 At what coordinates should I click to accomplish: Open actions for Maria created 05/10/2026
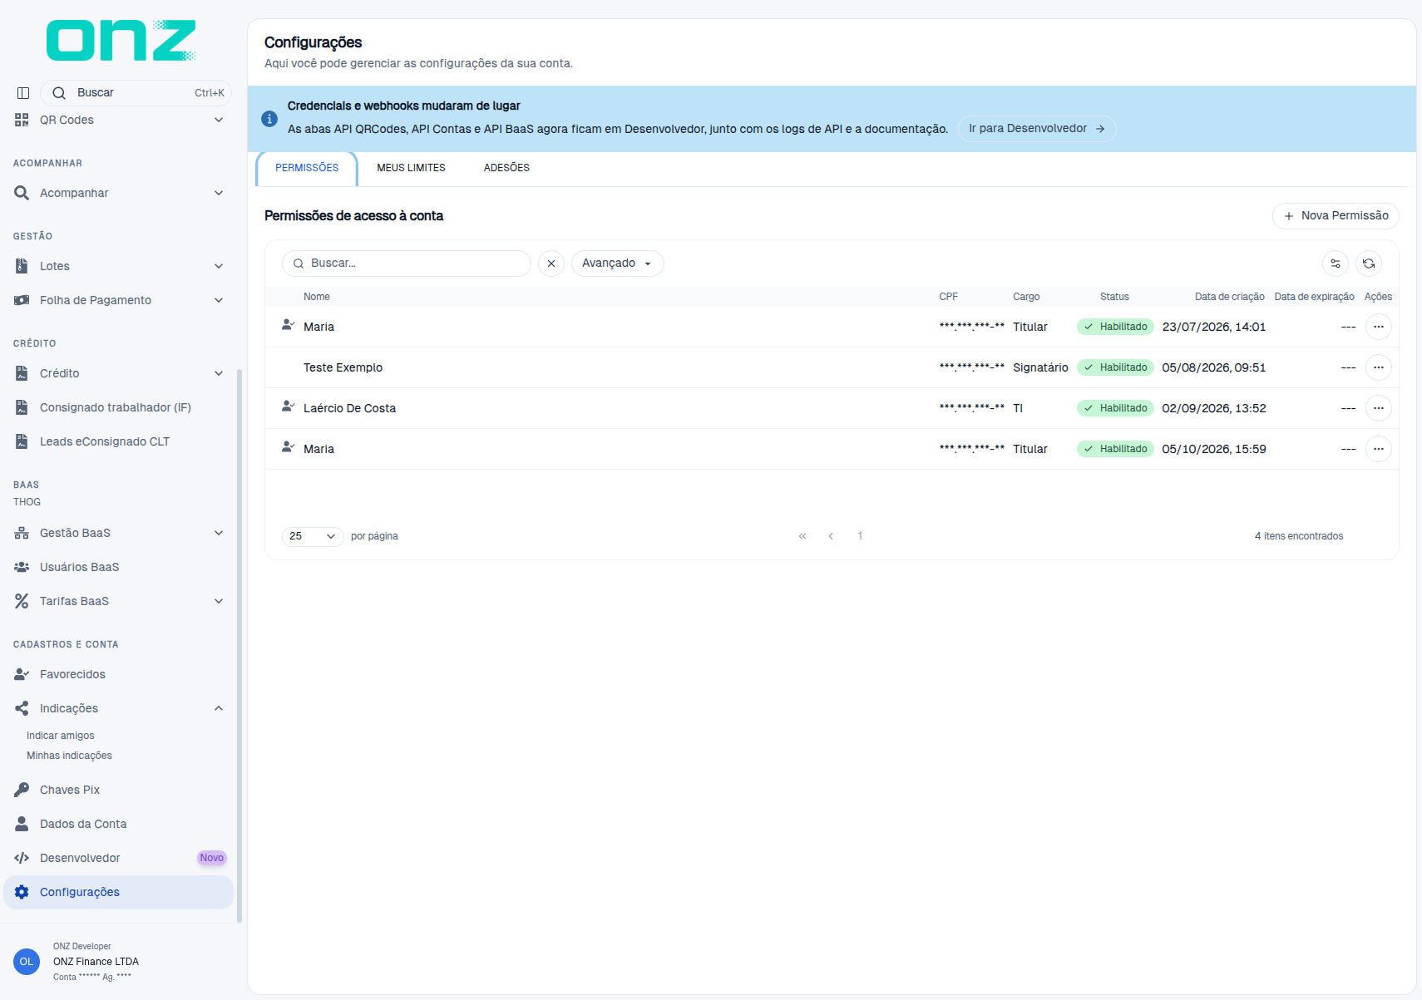1379,449
